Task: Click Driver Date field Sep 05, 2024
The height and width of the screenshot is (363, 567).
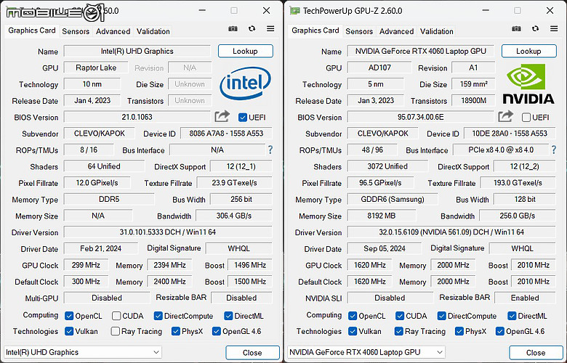Action: 385,248
